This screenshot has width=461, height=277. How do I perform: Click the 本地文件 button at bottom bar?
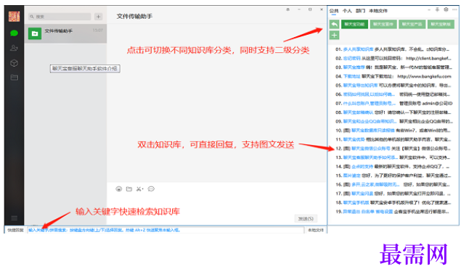(316, 230)
